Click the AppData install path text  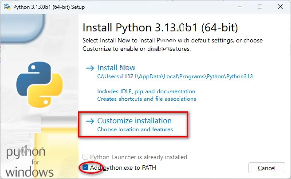pos(175,76)
